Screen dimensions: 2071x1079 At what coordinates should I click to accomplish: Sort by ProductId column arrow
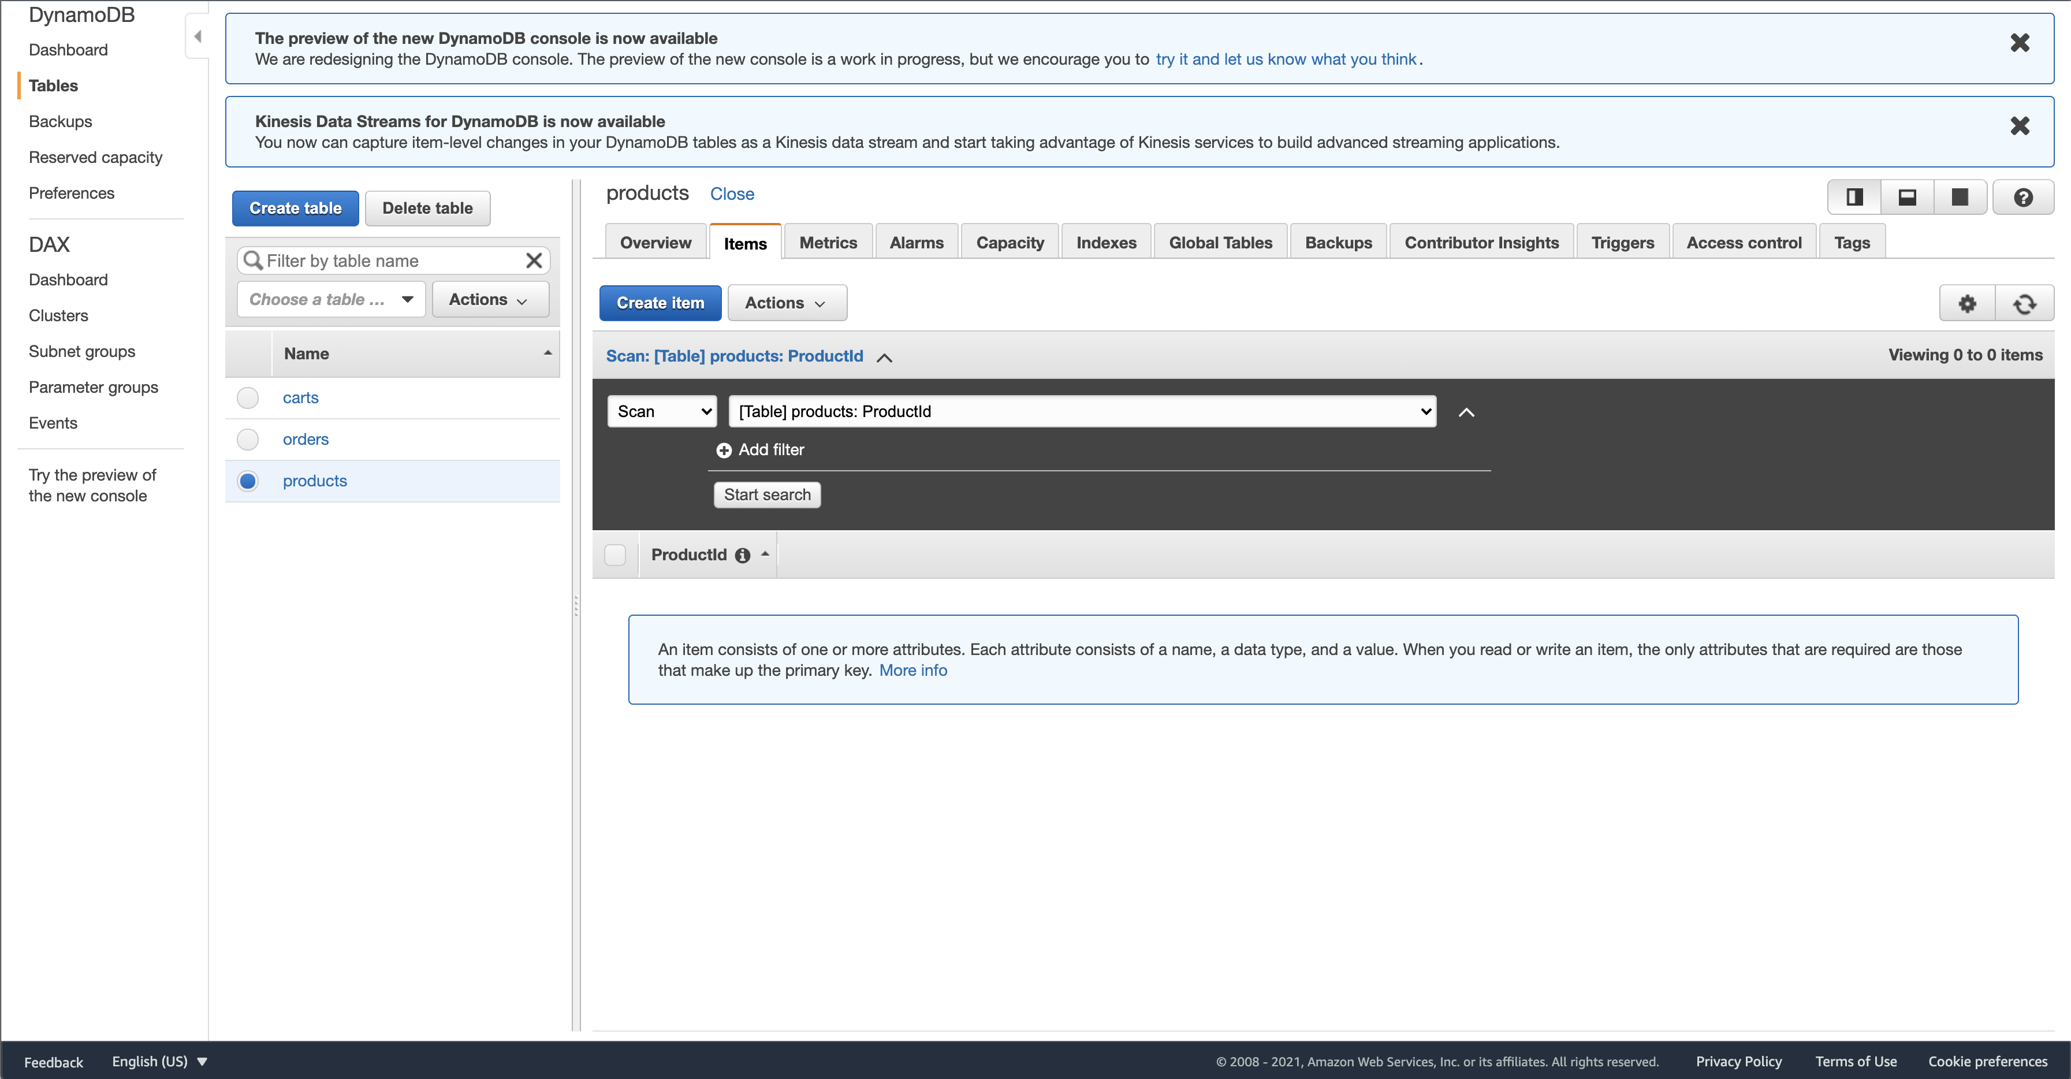click(x=765, y=554)
